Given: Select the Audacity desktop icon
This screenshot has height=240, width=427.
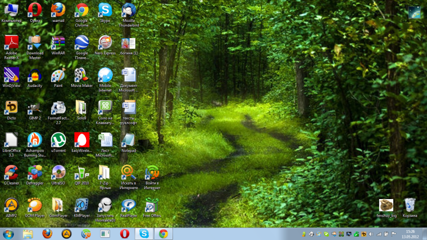Looking at the screenshot, I should (35, 75).
